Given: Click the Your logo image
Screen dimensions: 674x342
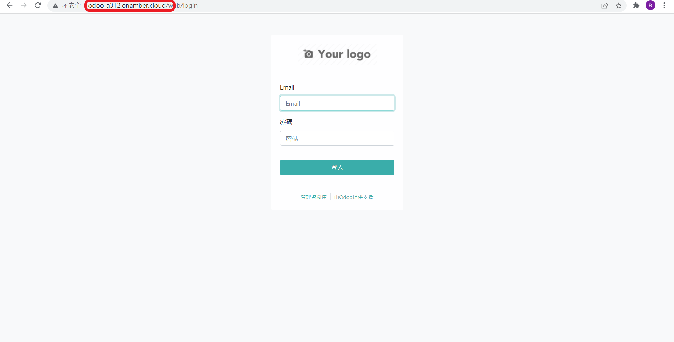Looking at the screenshot, I should click(337, 54).
